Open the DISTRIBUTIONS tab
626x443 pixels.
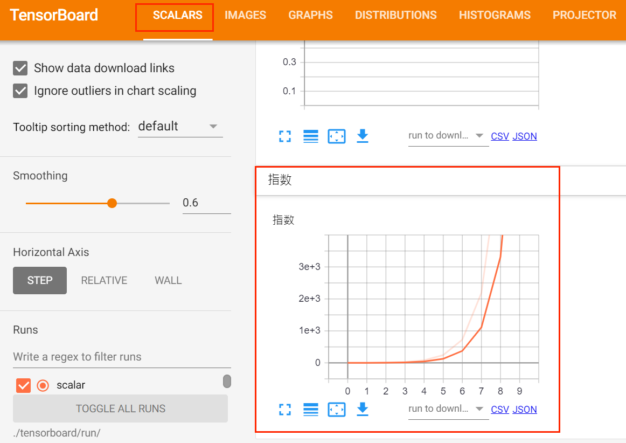(x=395, y=15)
